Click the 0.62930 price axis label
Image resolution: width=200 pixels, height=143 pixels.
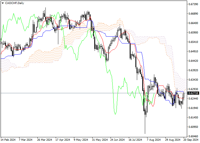(x=193, y=89)
